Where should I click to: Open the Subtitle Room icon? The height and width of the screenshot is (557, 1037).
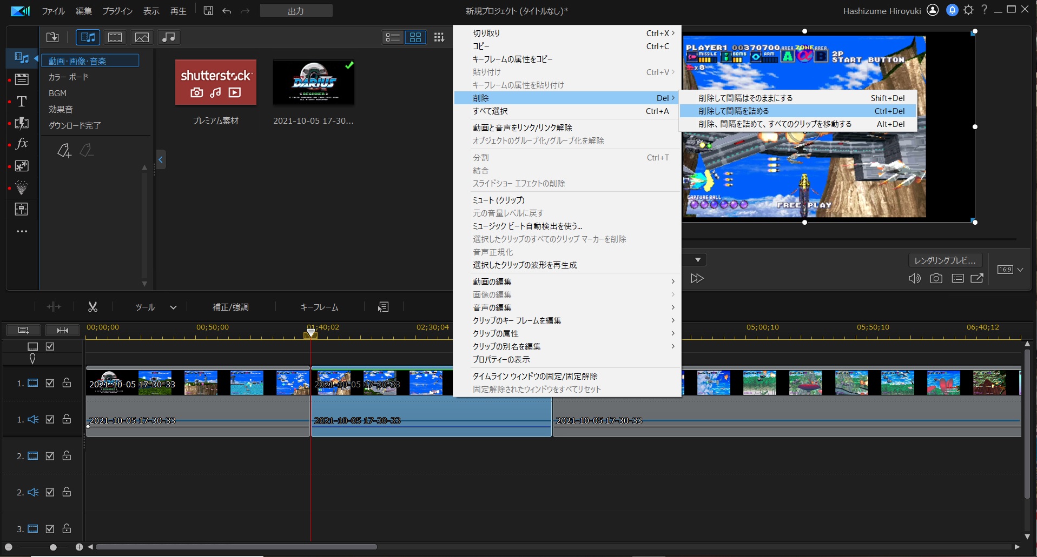pos(22,209)
